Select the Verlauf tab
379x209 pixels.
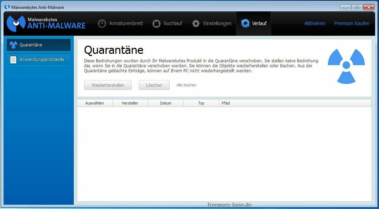point(253,24)
